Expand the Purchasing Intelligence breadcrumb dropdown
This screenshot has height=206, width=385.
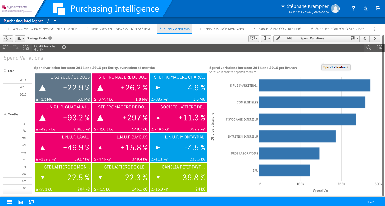pyautogui.click(x=55, y=21)
